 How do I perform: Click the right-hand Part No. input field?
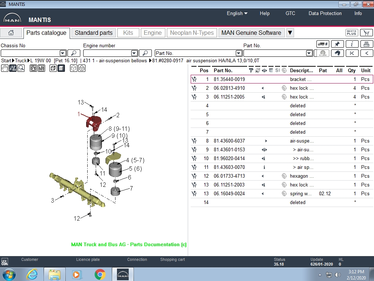click(x=275, y=53)
